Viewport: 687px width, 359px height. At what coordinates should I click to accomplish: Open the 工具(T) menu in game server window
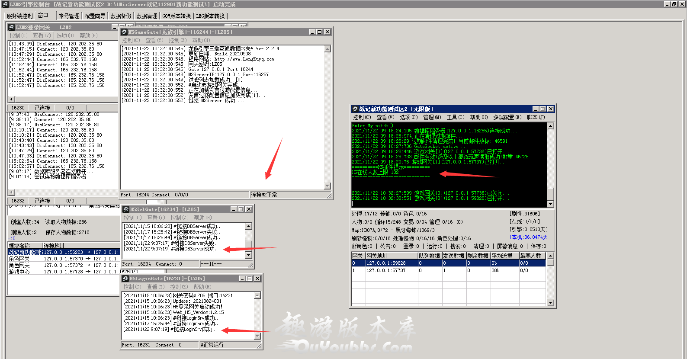(455, 117)
